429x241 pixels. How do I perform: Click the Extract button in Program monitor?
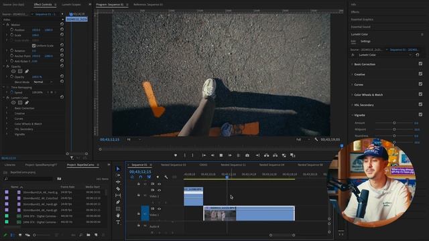[275, 155]
